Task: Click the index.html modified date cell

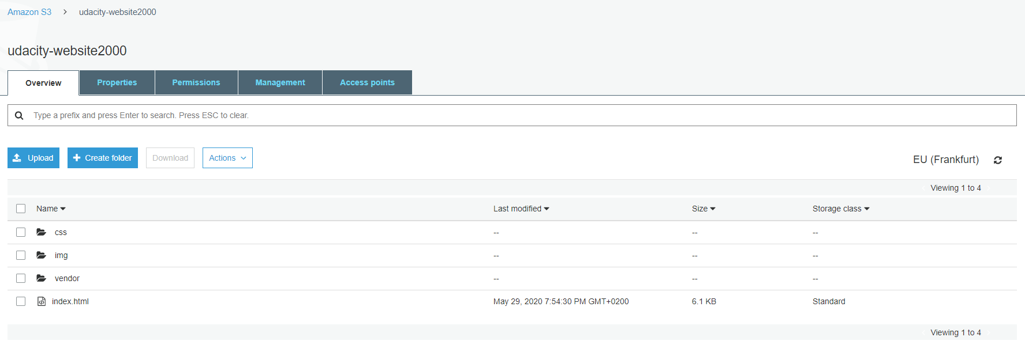Action: click(x=561, y=301)
